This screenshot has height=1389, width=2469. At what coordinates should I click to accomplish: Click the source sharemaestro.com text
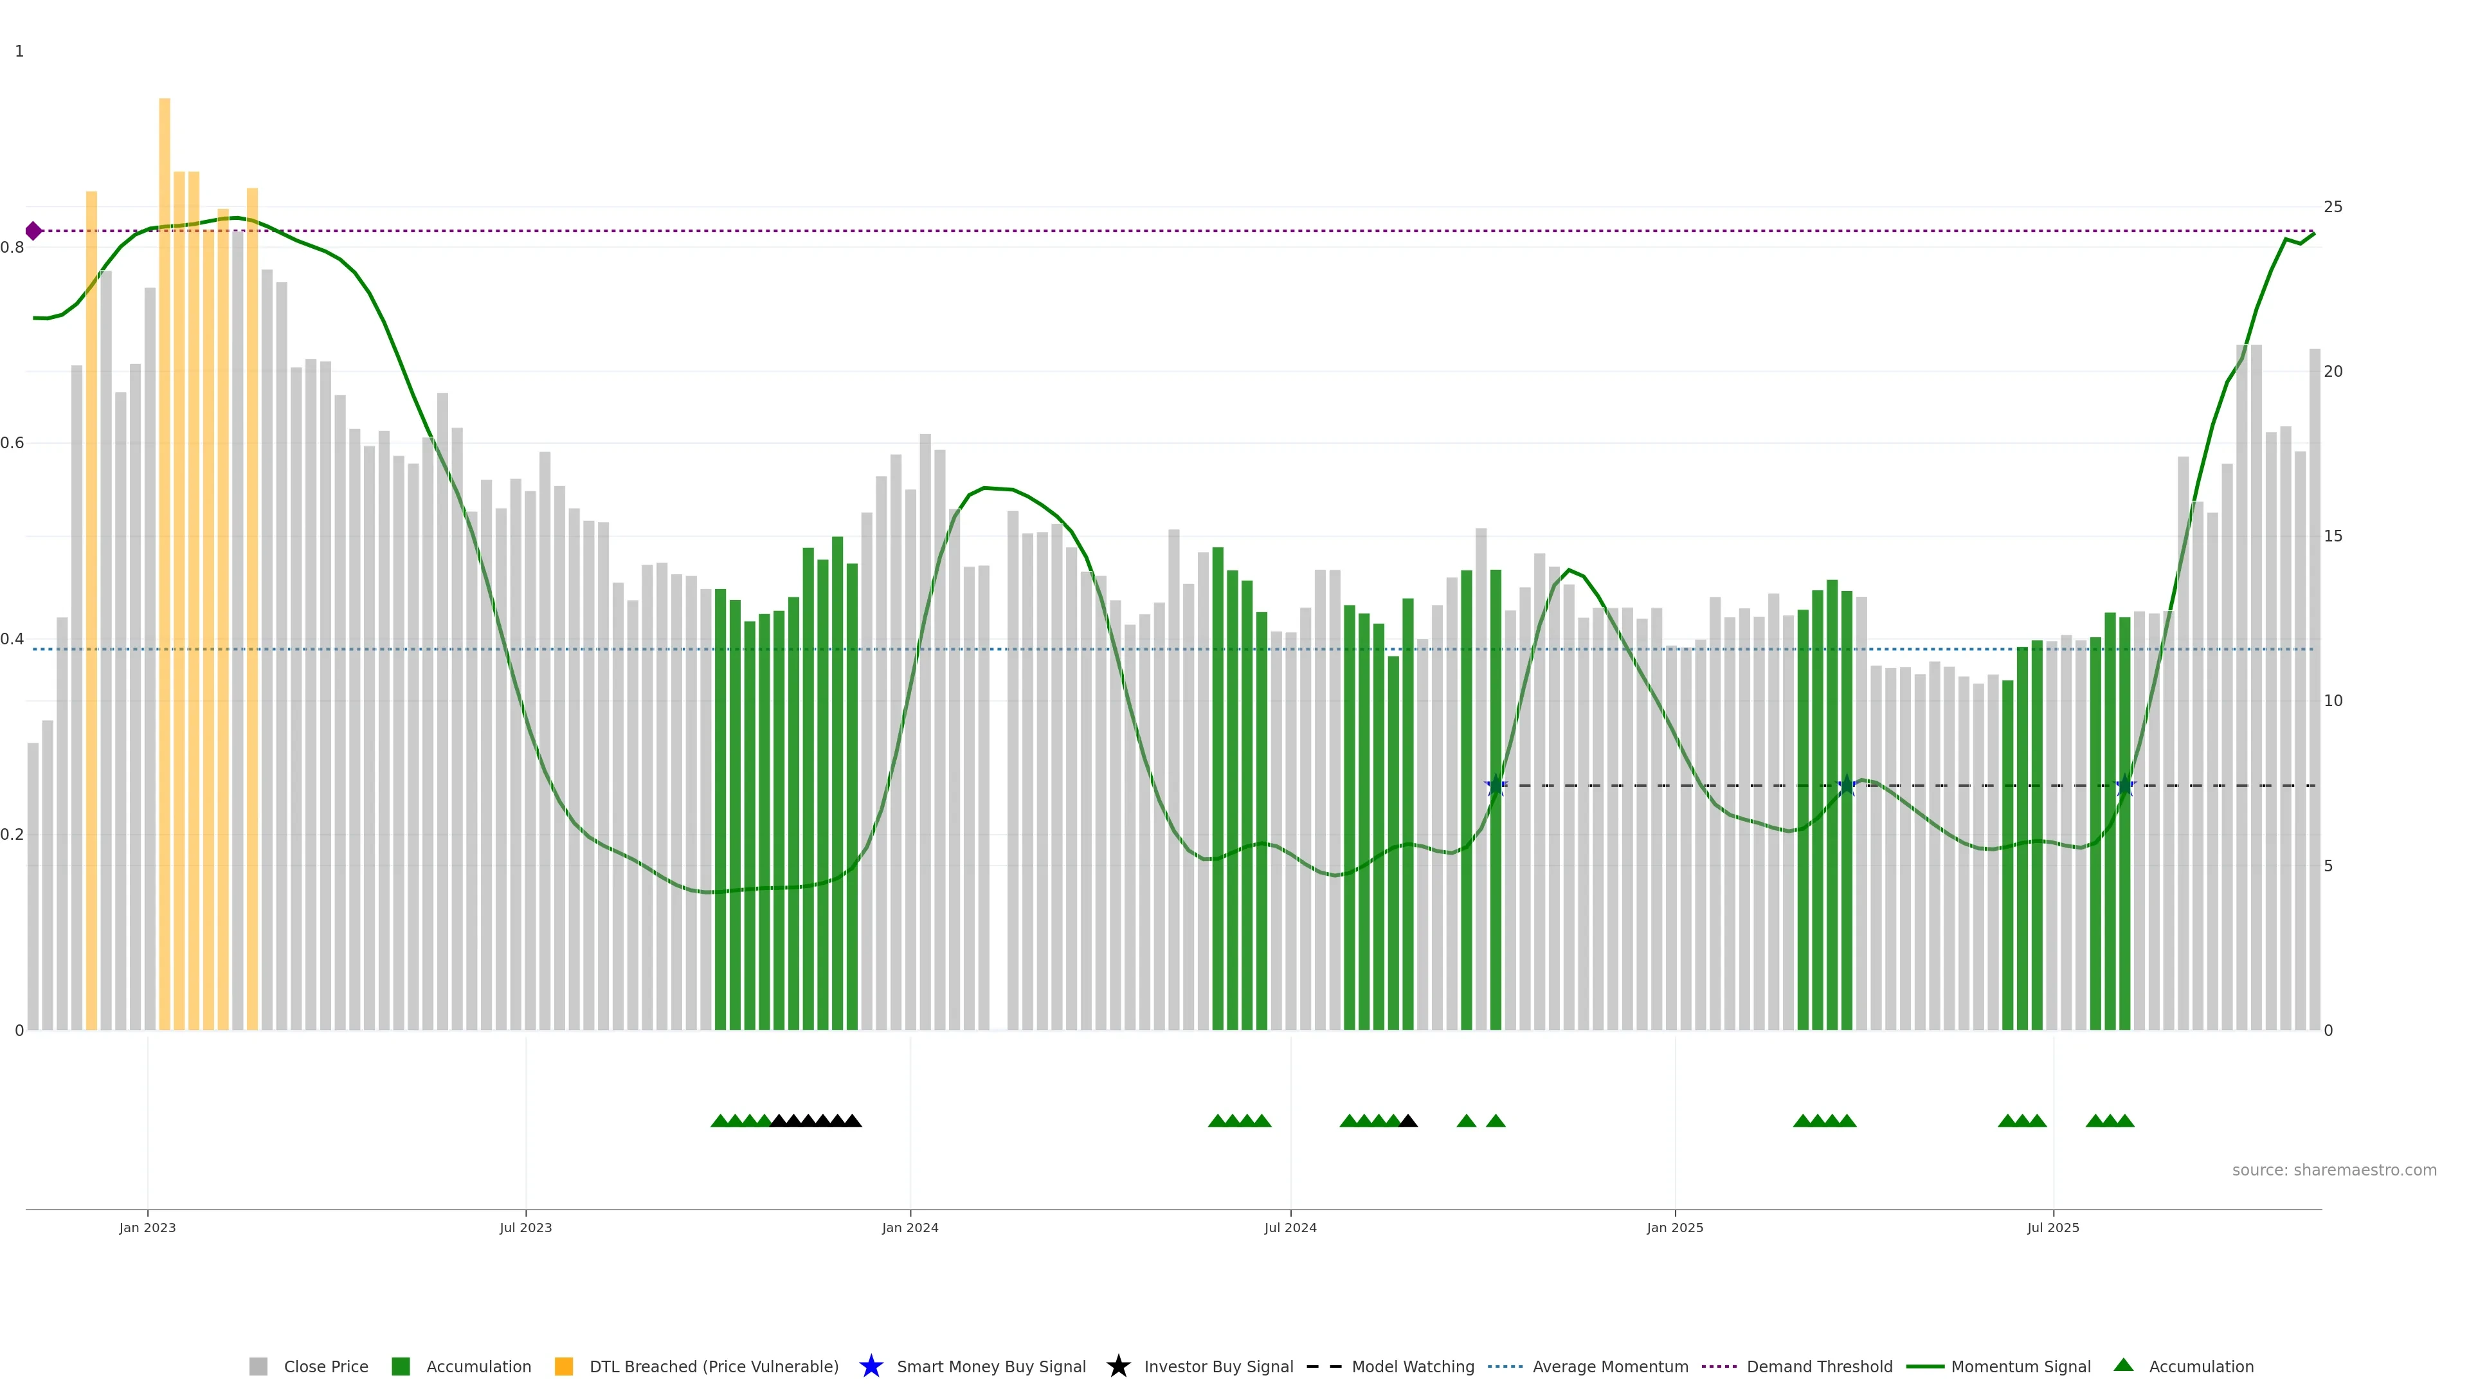tap(2334, 1170)
